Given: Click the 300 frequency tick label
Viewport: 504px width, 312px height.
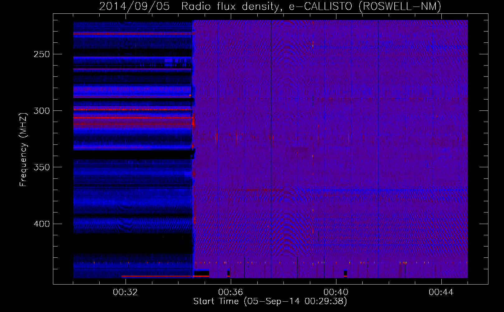Looking at the screenshot, I should pos(42,111).
